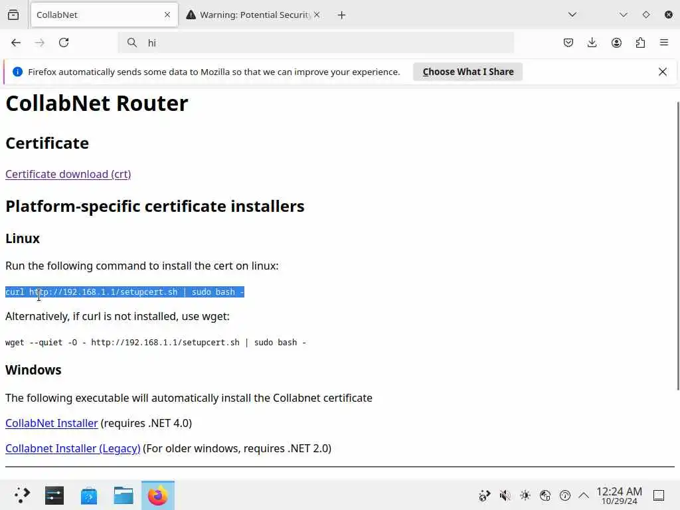This screenshot has width=680, height=510.
Task: Click the muted audio volume tray icon
Action: pyautogui.click(x=505, y=495)
